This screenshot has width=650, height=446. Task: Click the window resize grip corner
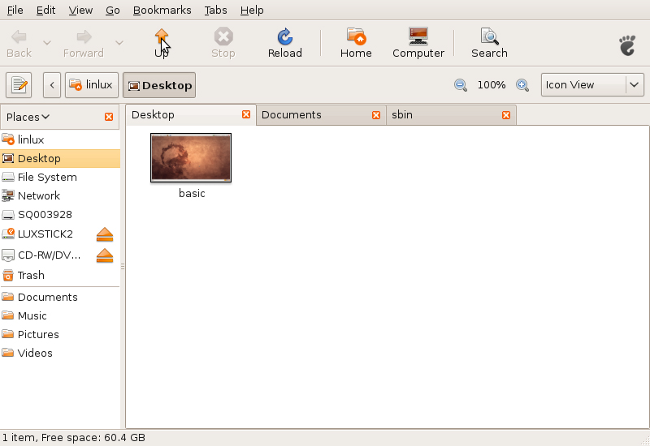[x=645, y=441]
